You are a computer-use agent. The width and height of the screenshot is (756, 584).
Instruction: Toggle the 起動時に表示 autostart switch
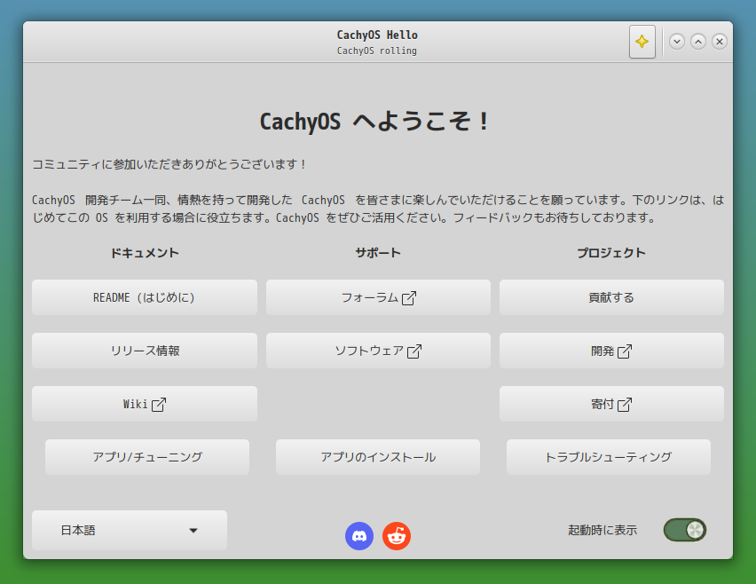point(685,530)
